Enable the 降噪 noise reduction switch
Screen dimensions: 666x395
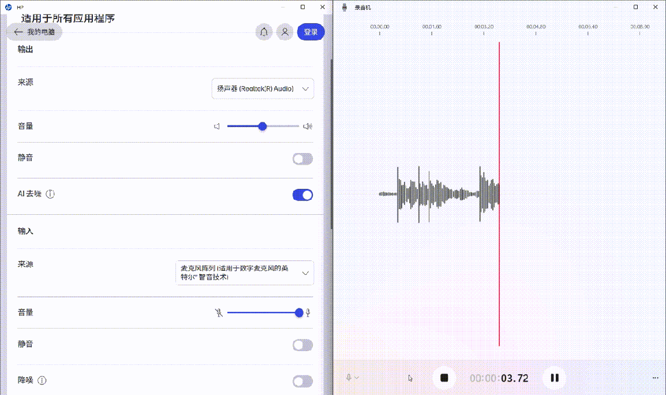[302, 381]
